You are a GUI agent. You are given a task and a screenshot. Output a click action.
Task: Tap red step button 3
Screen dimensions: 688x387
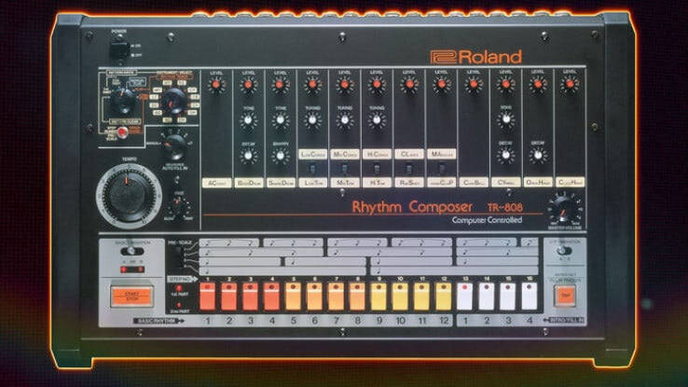click(250, 297)
